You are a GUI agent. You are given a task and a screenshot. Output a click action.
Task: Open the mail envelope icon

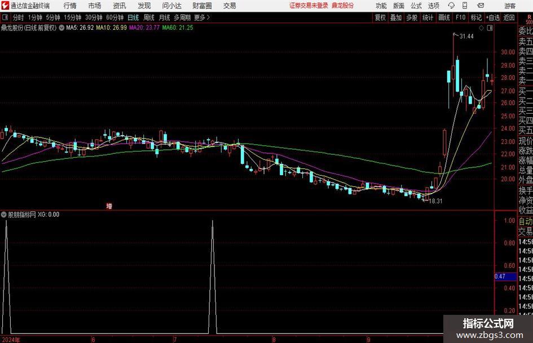pyautogui.click(x=481, y=6)
